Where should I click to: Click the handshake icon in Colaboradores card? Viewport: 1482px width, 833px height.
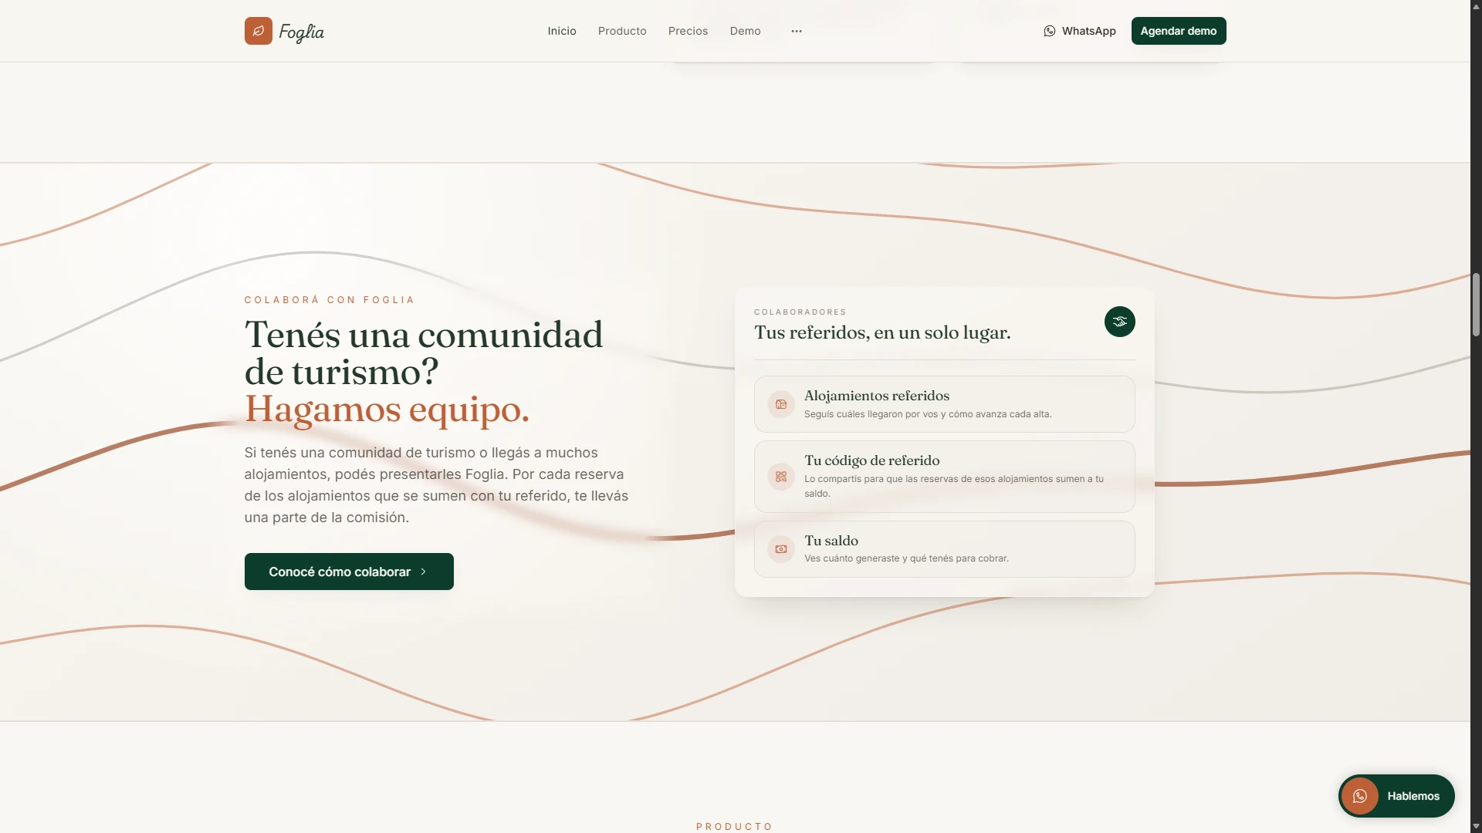(1120, 322)
